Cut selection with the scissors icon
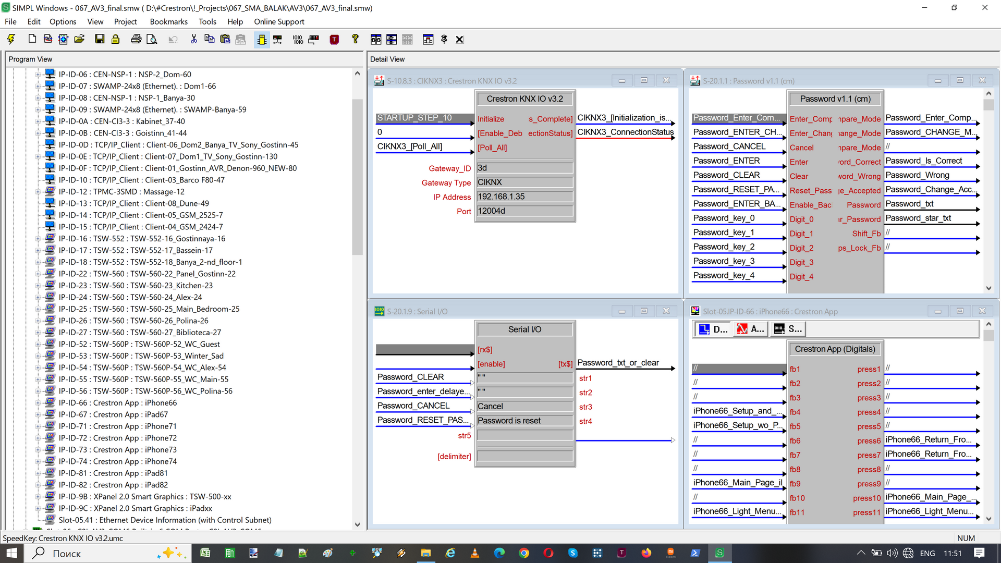The image size is (1001, 563). pyautogui.click(x=193, y=39)
